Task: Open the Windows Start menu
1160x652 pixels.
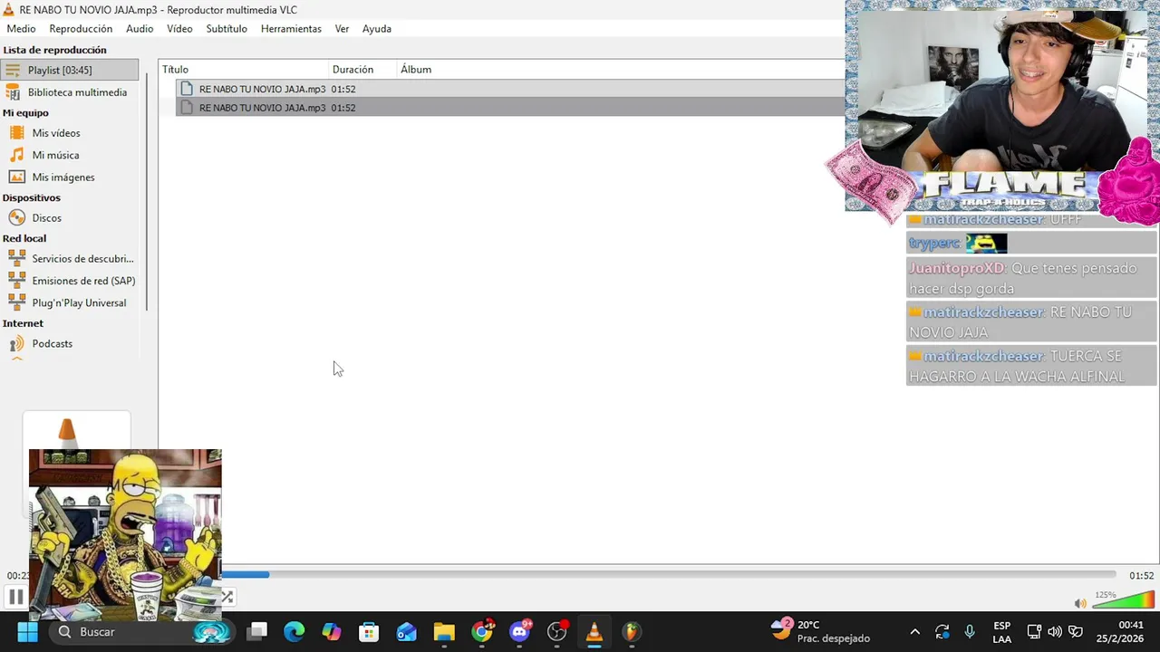Action: pyautogui.click(x=27, y=631)
